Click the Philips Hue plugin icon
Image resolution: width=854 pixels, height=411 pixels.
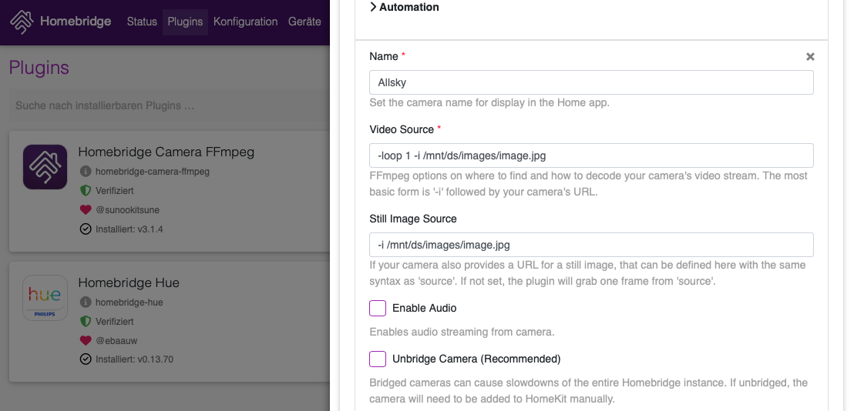tap(45, 297)
